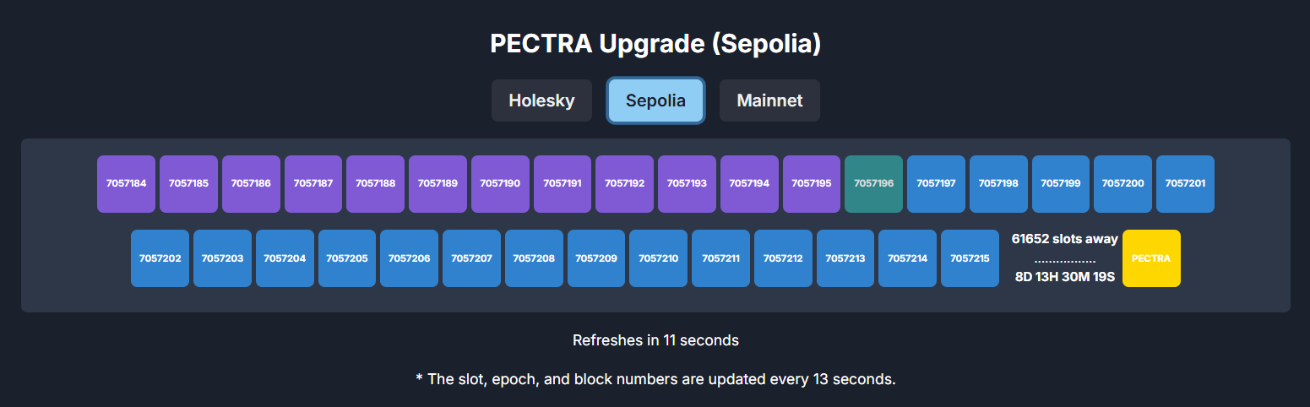Click purple slot block 7057184
Screen dimensions: 1310x407
click(x=126, y=183)
